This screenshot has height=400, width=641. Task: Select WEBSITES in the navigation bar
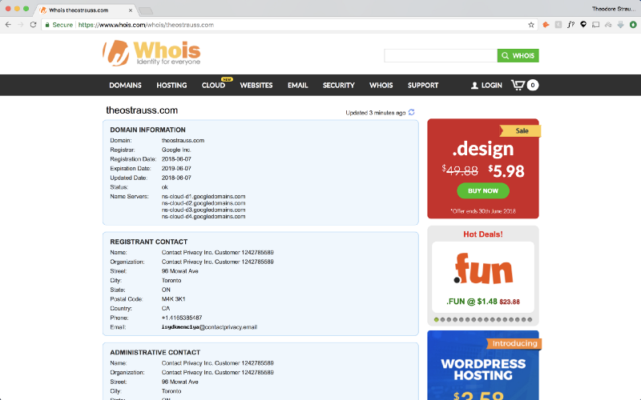pos(256,86)
